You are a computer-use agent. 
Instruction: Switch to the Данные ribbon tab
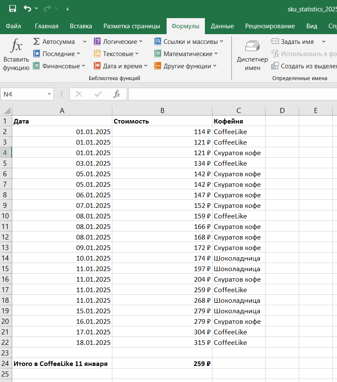tap(222, 26)
